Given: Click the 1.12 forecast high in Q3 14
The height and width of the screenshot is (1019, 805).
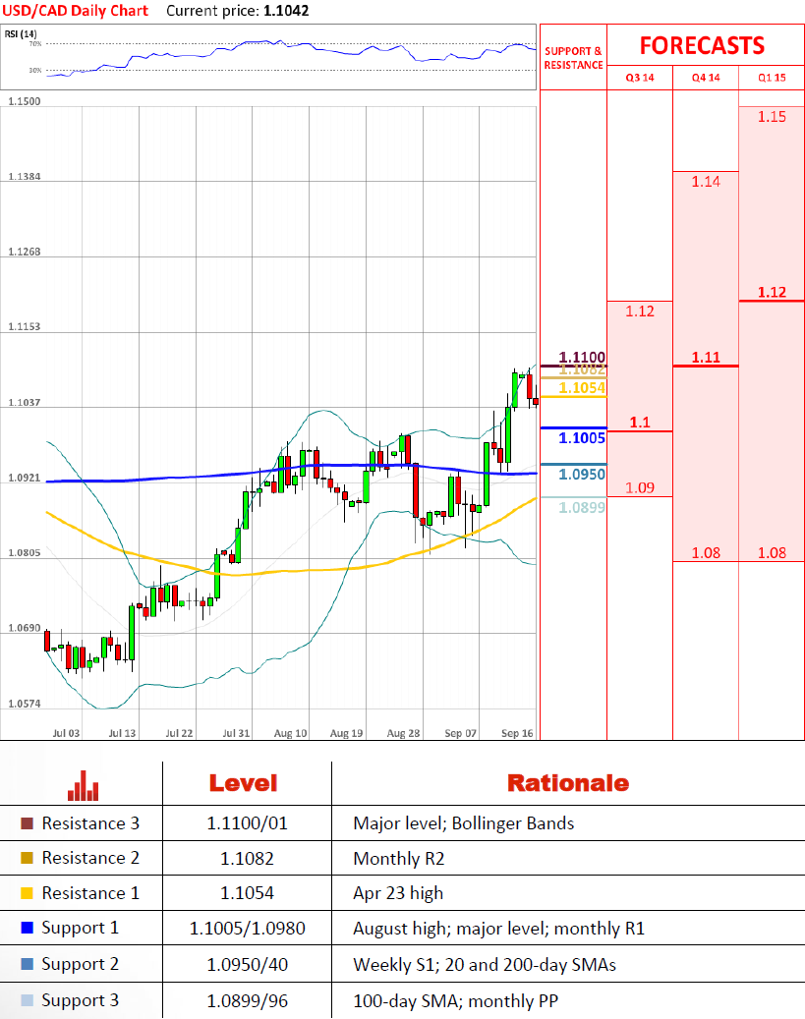Looking at the screenshot, I should 640,311.
